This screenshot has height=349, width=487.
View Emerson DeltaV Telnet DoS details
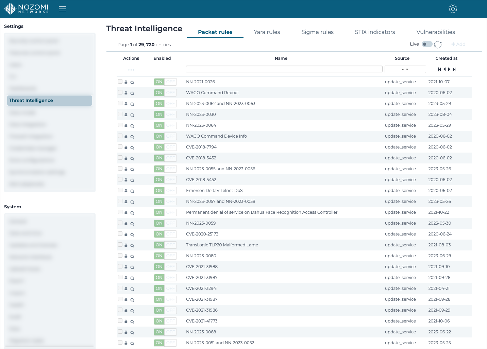(132, 191)
